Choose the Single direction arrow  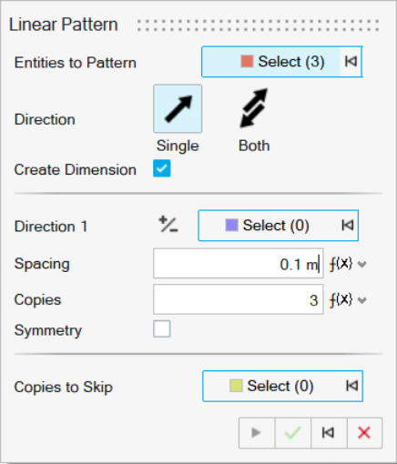tap(178, 108)
